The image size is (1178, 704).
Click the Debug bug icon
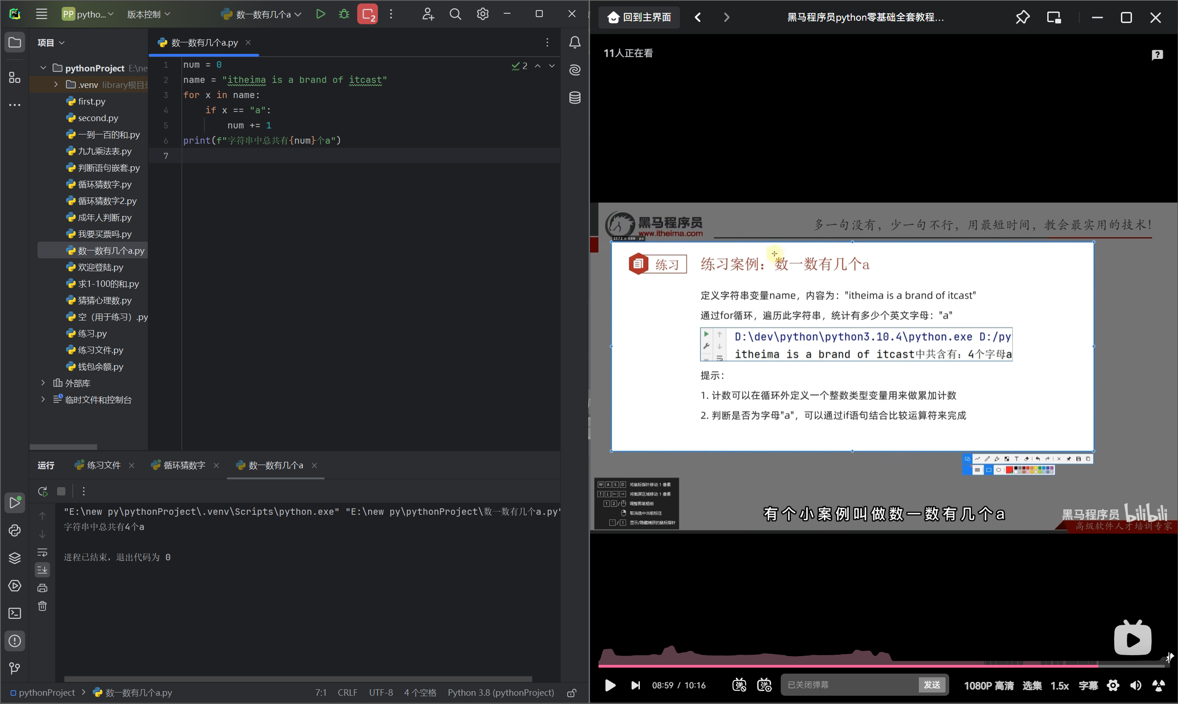(x=344, y=14)
